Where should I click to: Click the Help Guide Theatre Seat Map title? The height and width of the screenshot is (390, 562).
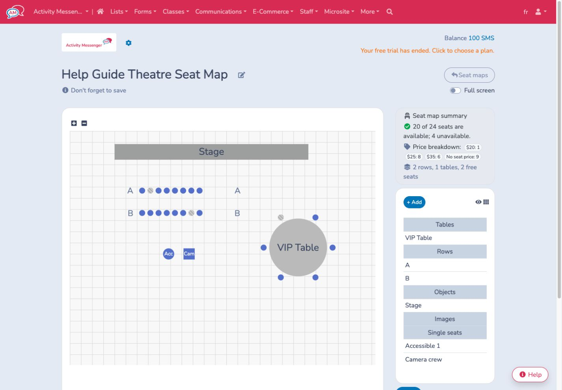click(x=145, y=74)
